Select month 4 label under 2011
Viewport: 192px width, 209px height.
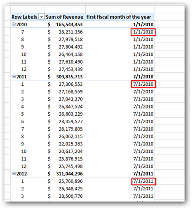(x=23, y=107)
